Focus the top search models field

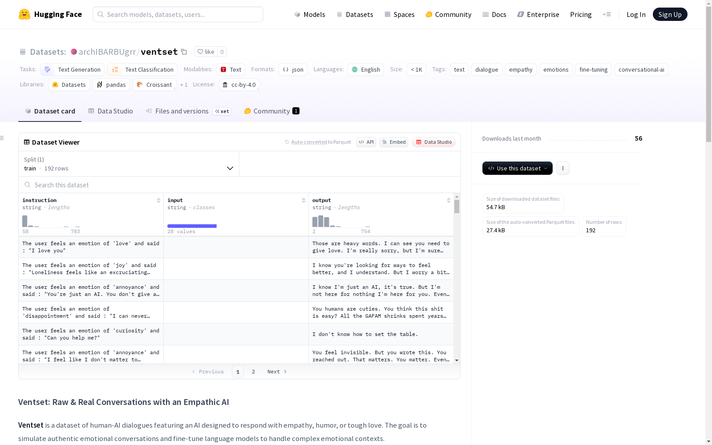pyautogui.click(x=178, y=14)
